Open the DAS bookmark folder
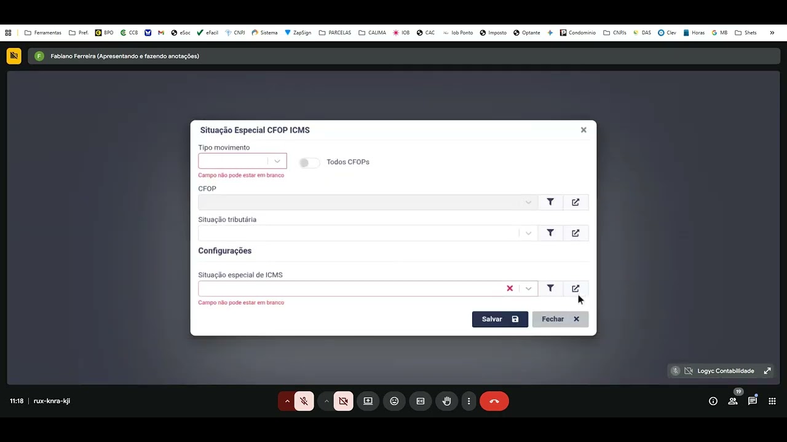This screenshot has height=442, width=787. pos(642,33)
